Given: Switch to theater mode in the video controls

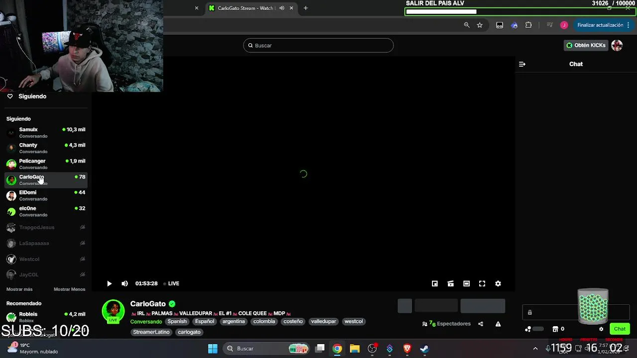Looking at the screenshot, I should [466, 283].
